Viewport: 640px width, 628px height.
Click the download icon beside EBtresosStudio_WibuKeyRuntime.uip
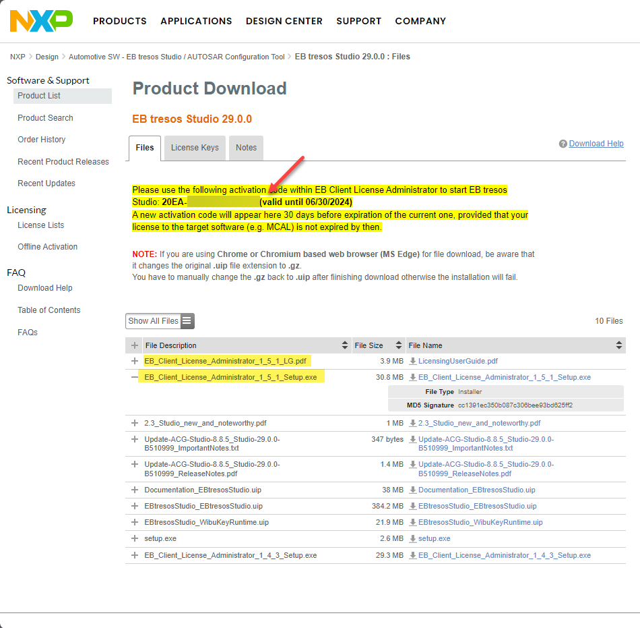click(x=412, y=522)
